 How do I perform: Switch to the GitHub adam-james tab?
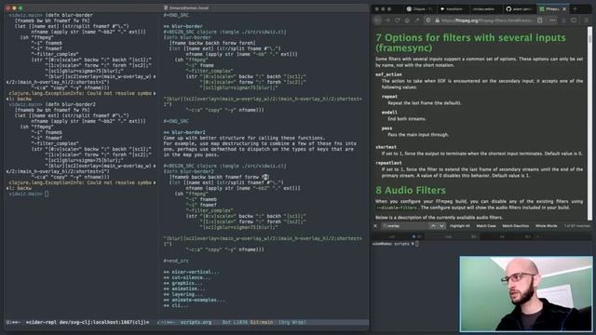519,8
